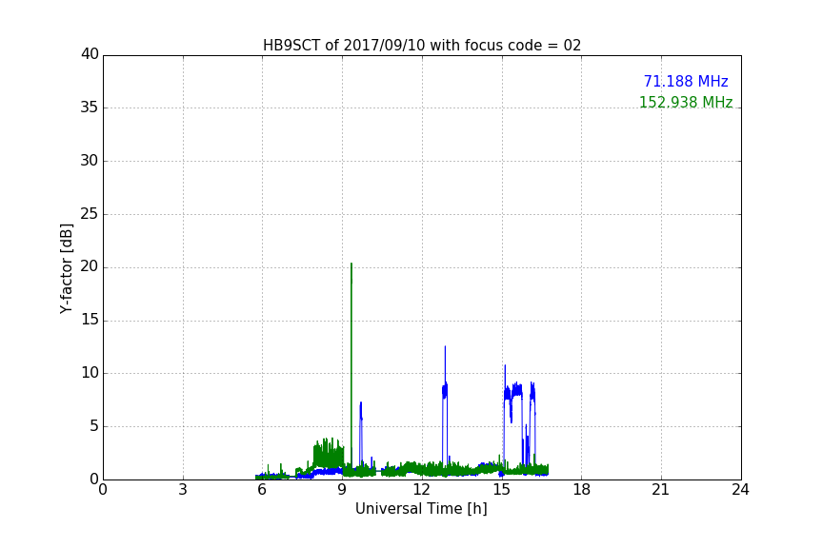Click the y-axis tick label '15'
Viewport: 823px width, 548px height.
(x=90, y=320)
